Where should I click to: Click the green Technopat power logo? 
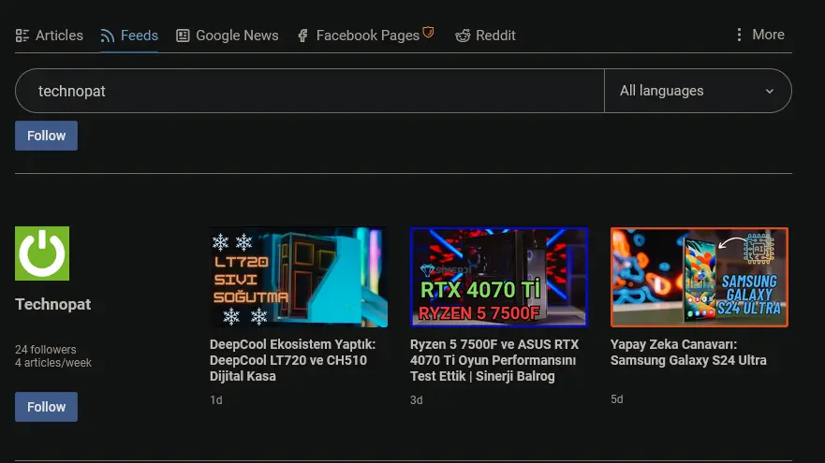click(42, 253)
